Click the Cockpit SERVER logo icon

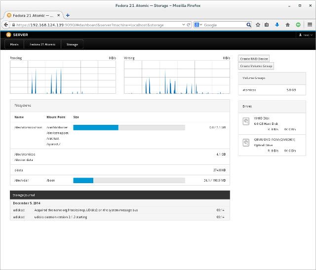[8, 35]
